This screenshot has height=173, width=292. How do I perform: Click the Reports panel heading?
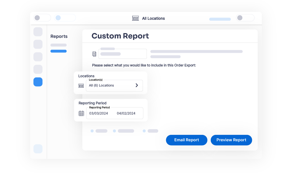click(x=59, y=36)
